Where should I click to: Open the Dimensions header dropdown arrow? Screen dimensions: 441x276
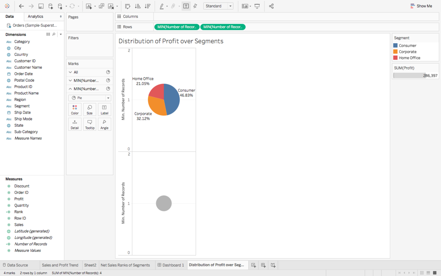[60, 34]
